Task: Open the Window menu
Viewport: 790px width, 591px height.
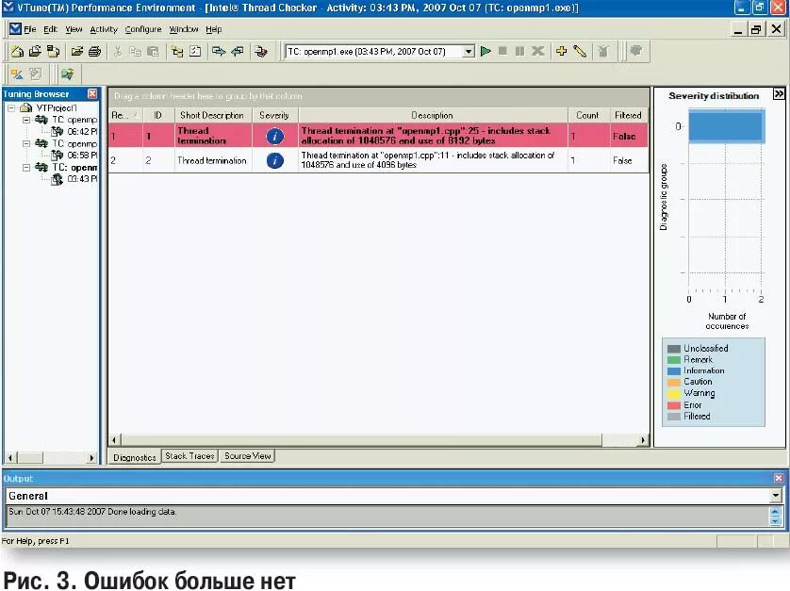Action: pyautogui.click(x=184, y=29)
